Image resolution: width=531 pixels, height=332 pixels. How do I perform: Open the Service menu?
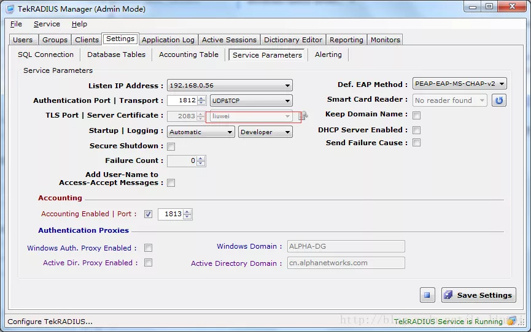[x=47, y=24]
